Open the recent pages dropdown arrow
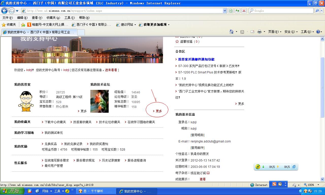The image size is (325, 195). (x=17, y=11)
